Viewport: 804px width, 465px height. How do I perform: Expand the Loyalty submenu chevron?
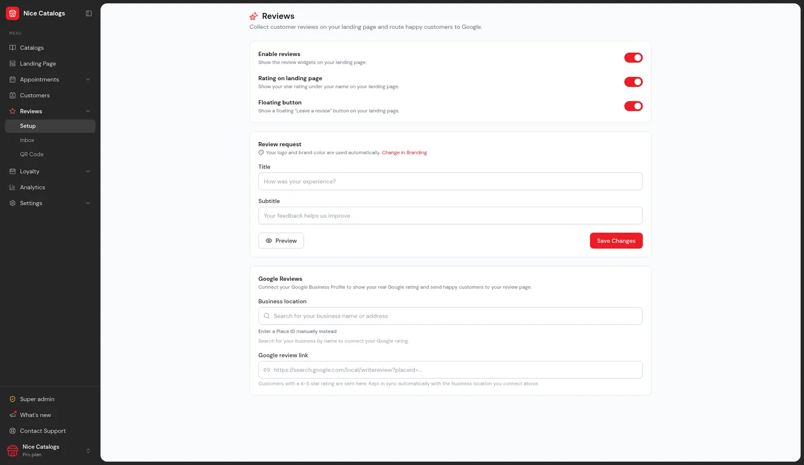[88, 172]
